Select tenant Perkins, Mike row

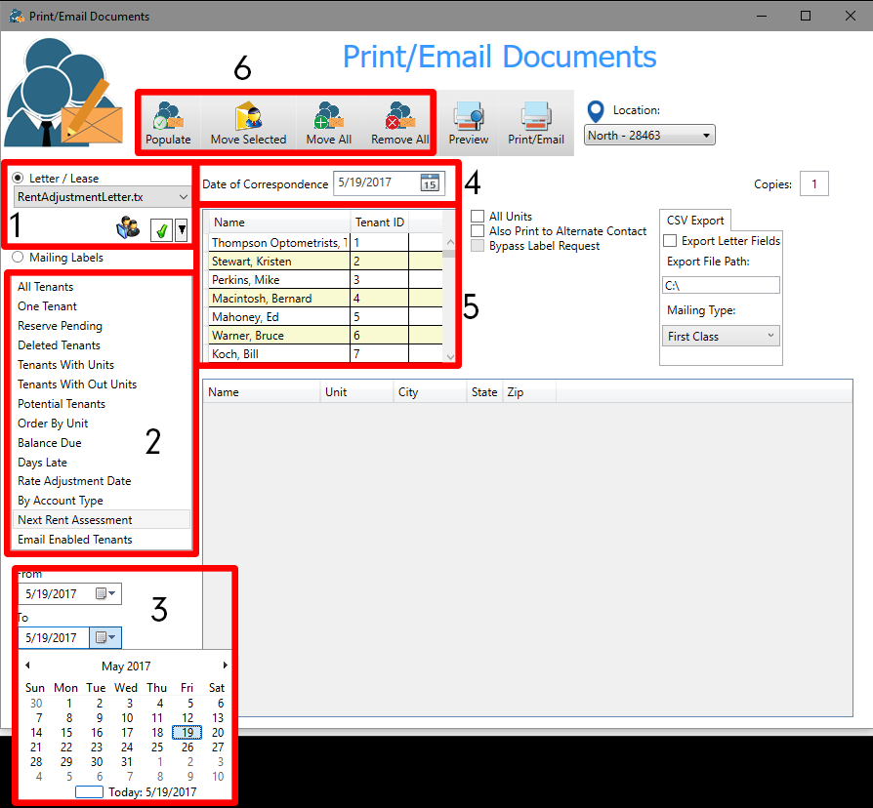(x=326, y=279)
